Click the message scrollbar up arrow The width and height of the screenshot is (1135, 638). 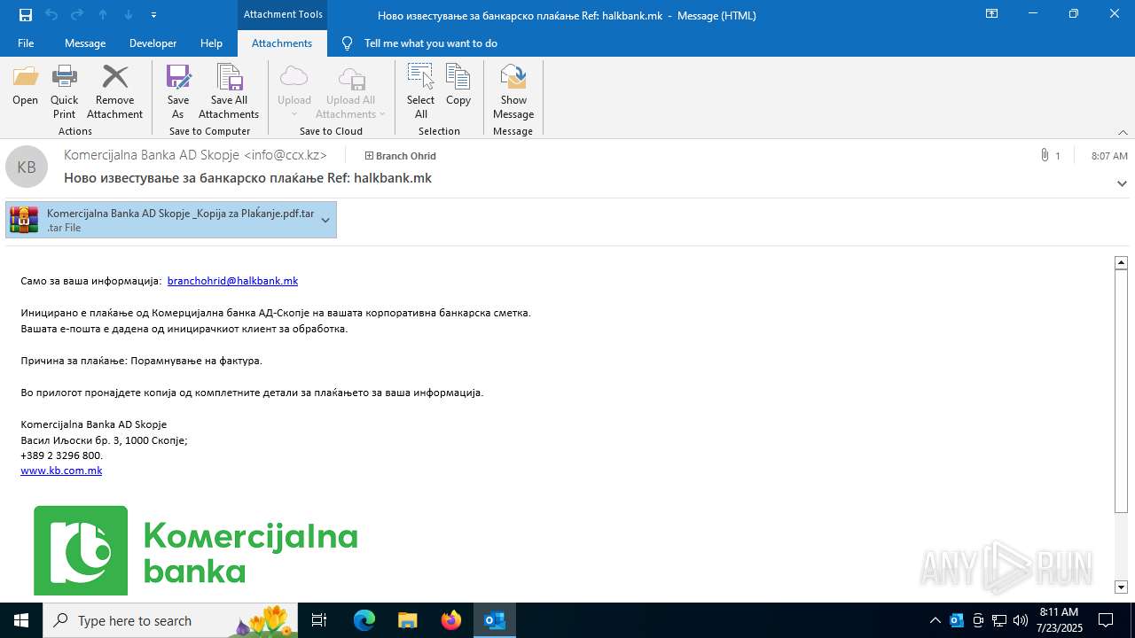pyautogui.click(x=1121, y=262)
